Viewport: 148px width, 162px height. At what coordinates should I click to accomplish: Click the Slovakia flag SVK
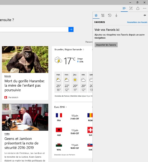[90, 145]
